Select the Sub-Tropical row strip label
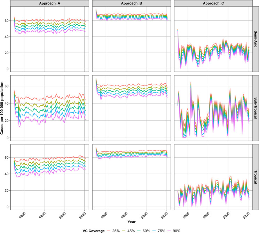Viewport: 259px width, 233px height. (x=256, y=108)
